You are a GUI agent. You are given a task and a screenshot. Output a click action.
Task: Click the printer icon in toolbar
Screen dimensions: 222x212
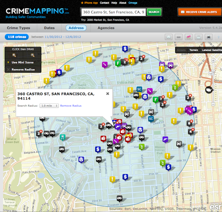(x=209, y=37)
